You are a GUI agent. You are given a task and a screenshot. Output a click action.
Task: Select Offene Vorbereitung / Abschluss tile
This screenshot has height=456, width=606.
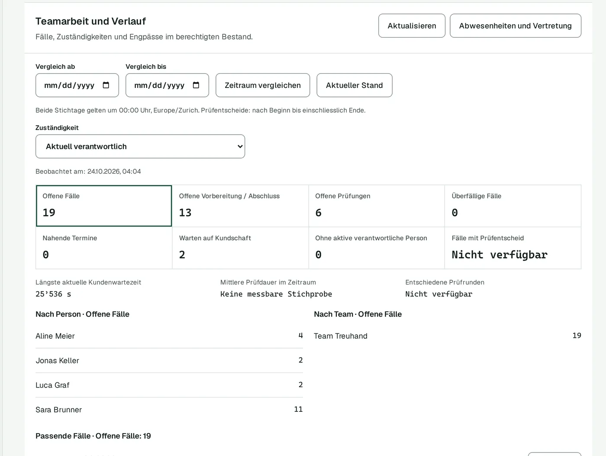tap(240, 206)
